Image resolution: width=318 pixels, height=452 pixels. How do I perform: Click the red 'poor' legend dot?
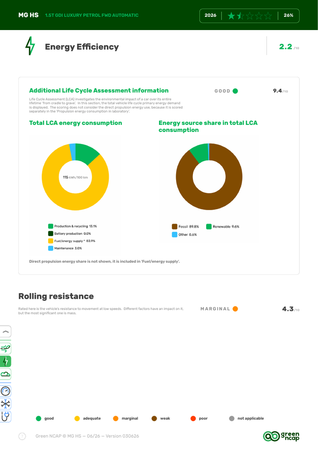[193, 418]
